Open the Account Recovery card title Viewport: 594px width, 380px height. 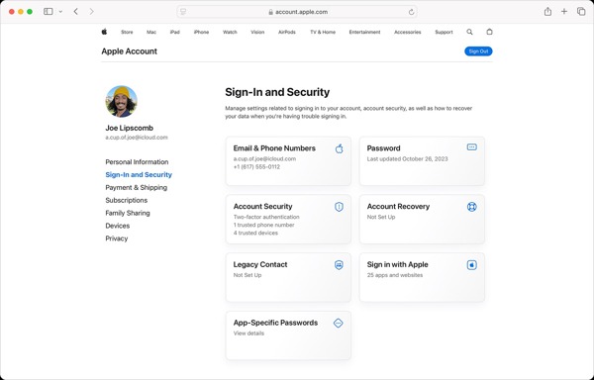coord(398,206)
